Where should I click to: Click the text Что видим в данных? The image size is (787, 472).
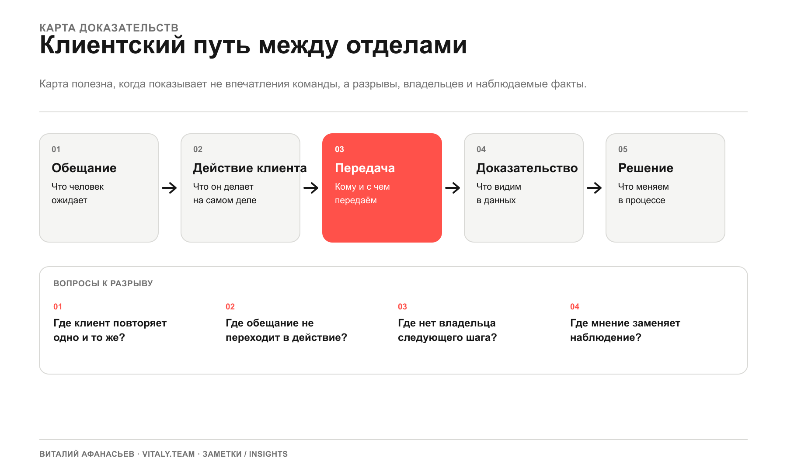pos(499,193)
